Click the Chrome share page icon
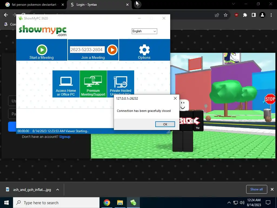The width and height of the screenshot is (277, 208). tap(217, 15)
